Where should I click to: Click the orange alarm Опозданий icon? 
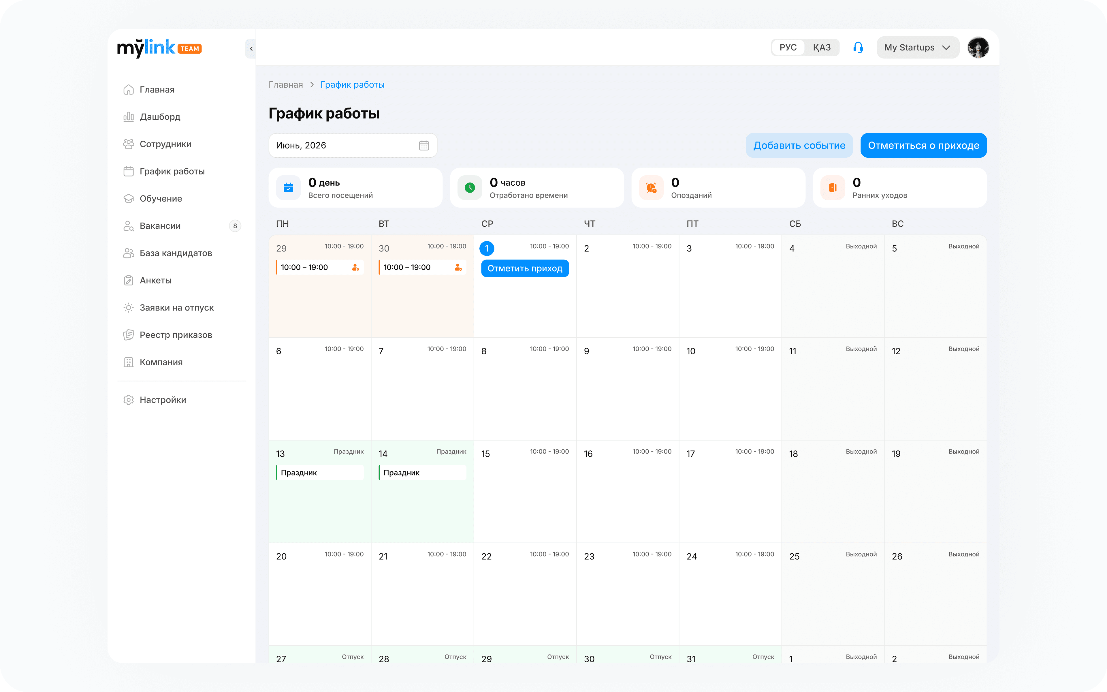652,188
